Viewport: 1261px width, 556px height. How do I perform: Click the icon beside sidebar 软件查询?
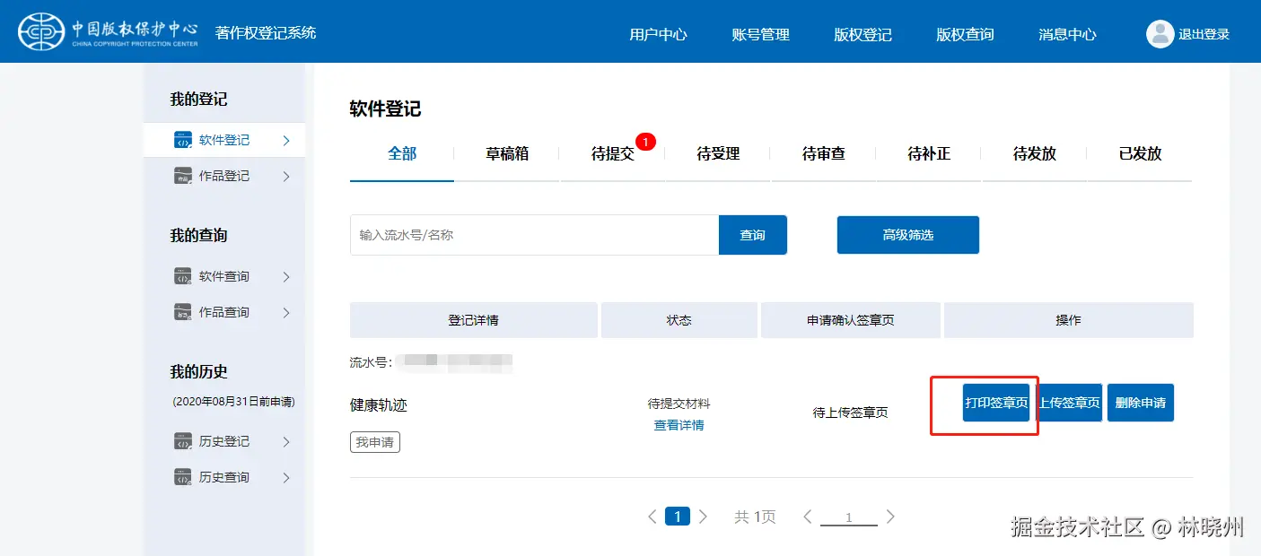[x=182, y=277]
